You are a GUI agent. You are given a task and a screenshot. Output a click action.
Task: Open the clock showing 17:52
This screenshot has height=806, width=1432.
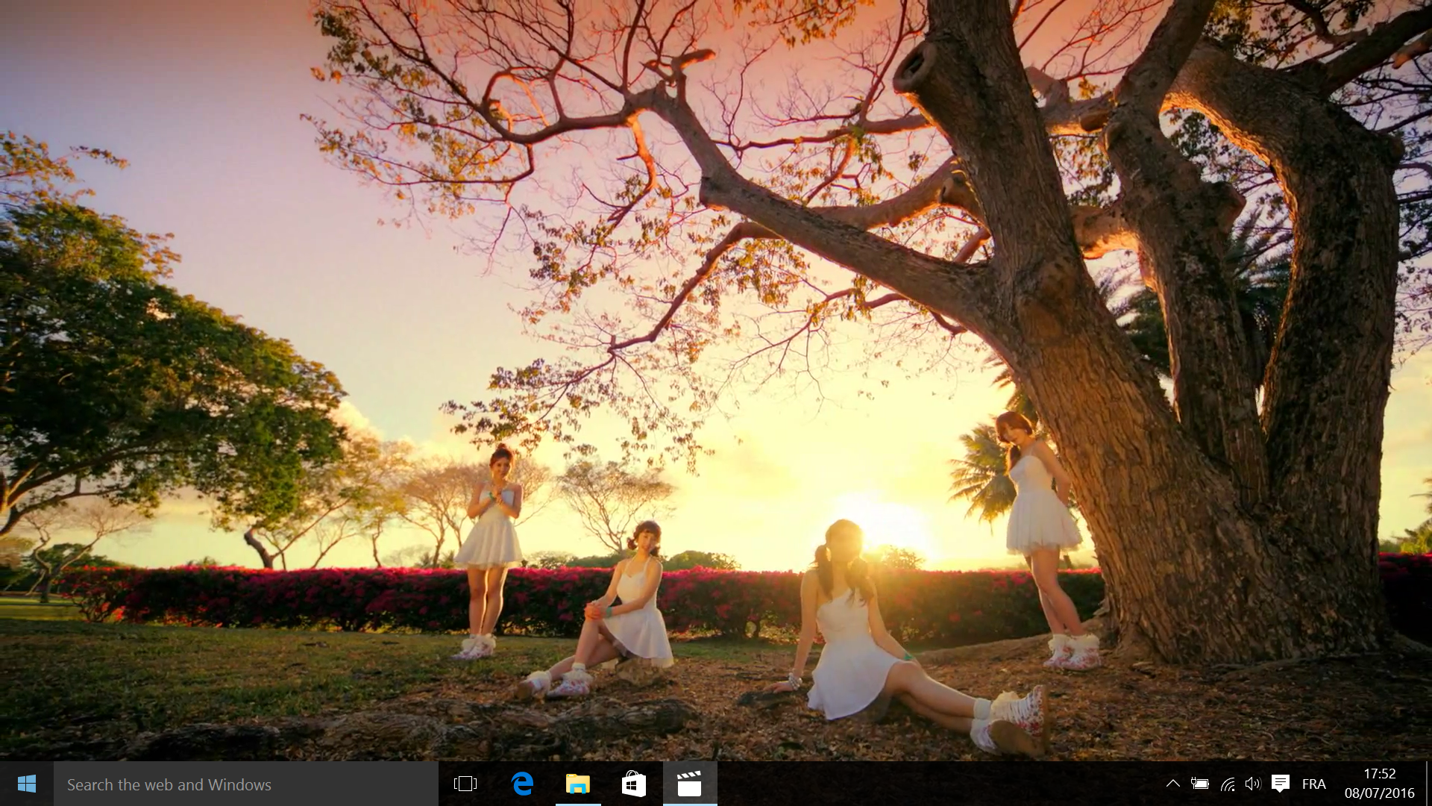point(1379,784)
